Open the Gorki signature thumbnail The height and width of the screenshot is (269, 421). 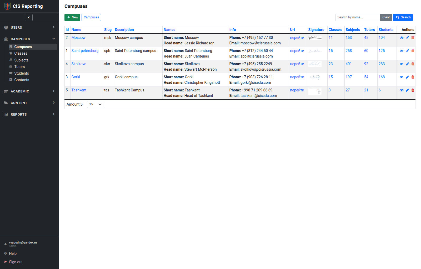315,77
